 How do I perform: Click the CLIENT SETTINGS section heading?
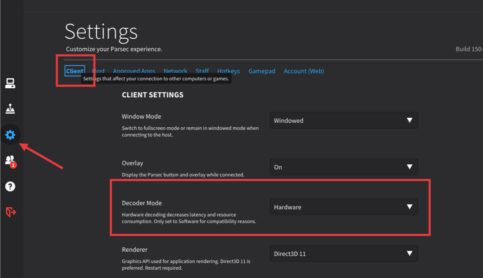coord(153,95)
